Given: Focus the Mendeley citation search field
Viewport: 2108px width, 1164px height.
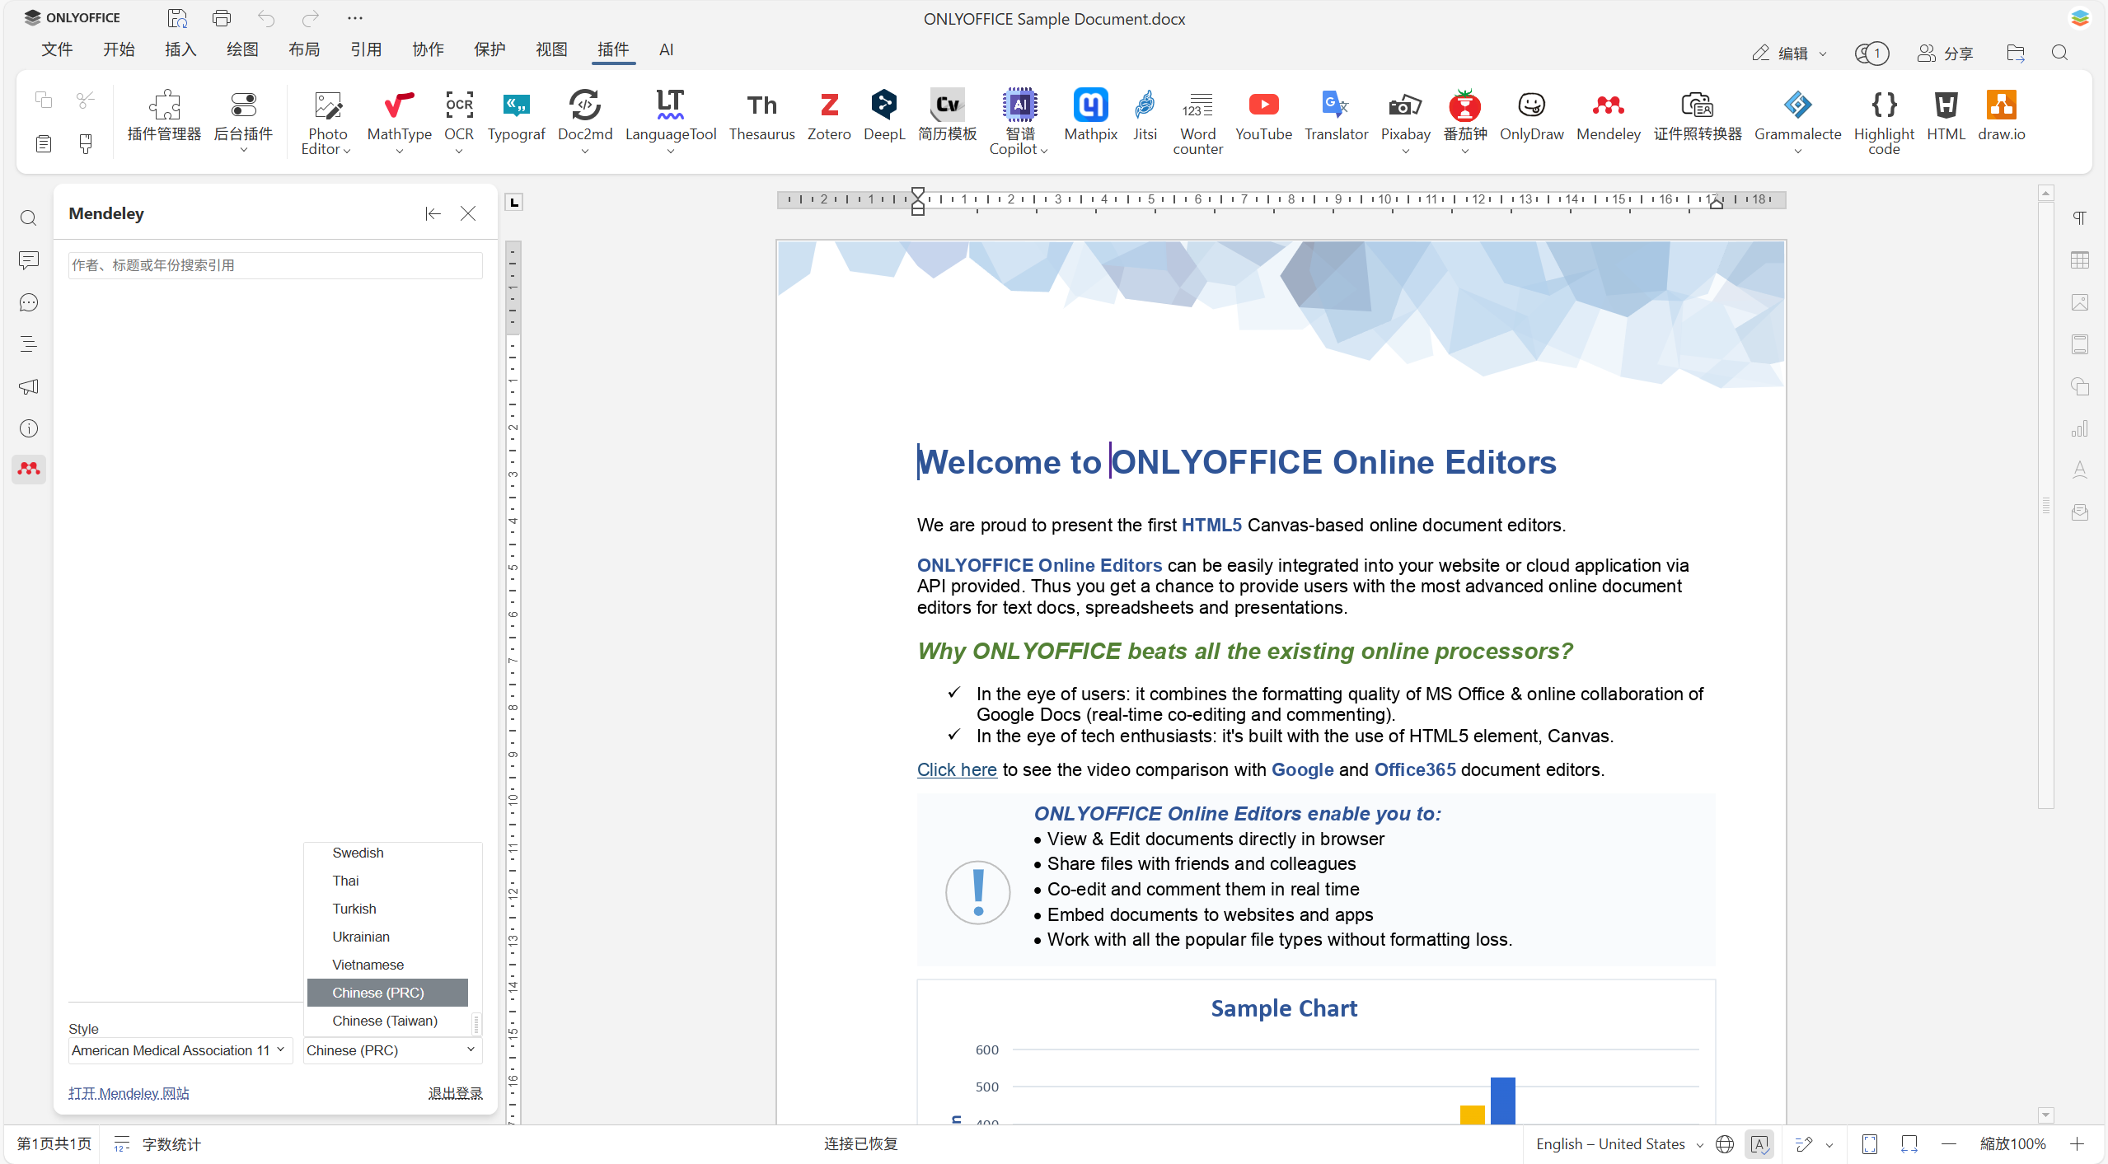Looking at the screenshot, I should (x=275, y=265).
